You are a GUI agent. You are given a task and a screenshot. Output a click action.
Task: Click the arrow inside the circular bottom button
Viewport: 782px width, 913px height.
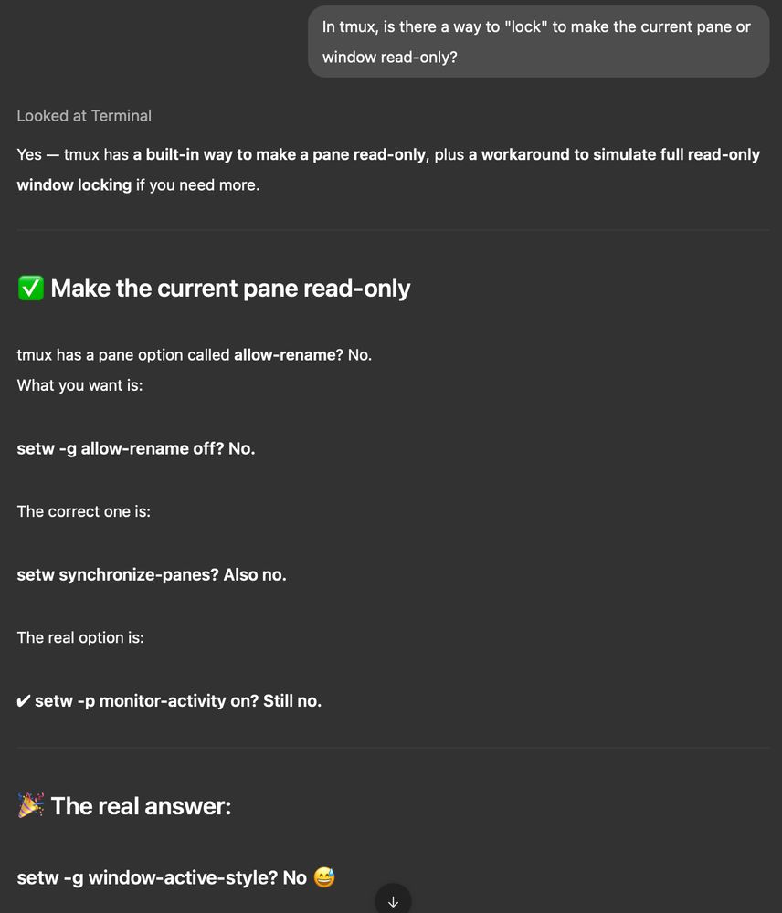click(392, 902)
